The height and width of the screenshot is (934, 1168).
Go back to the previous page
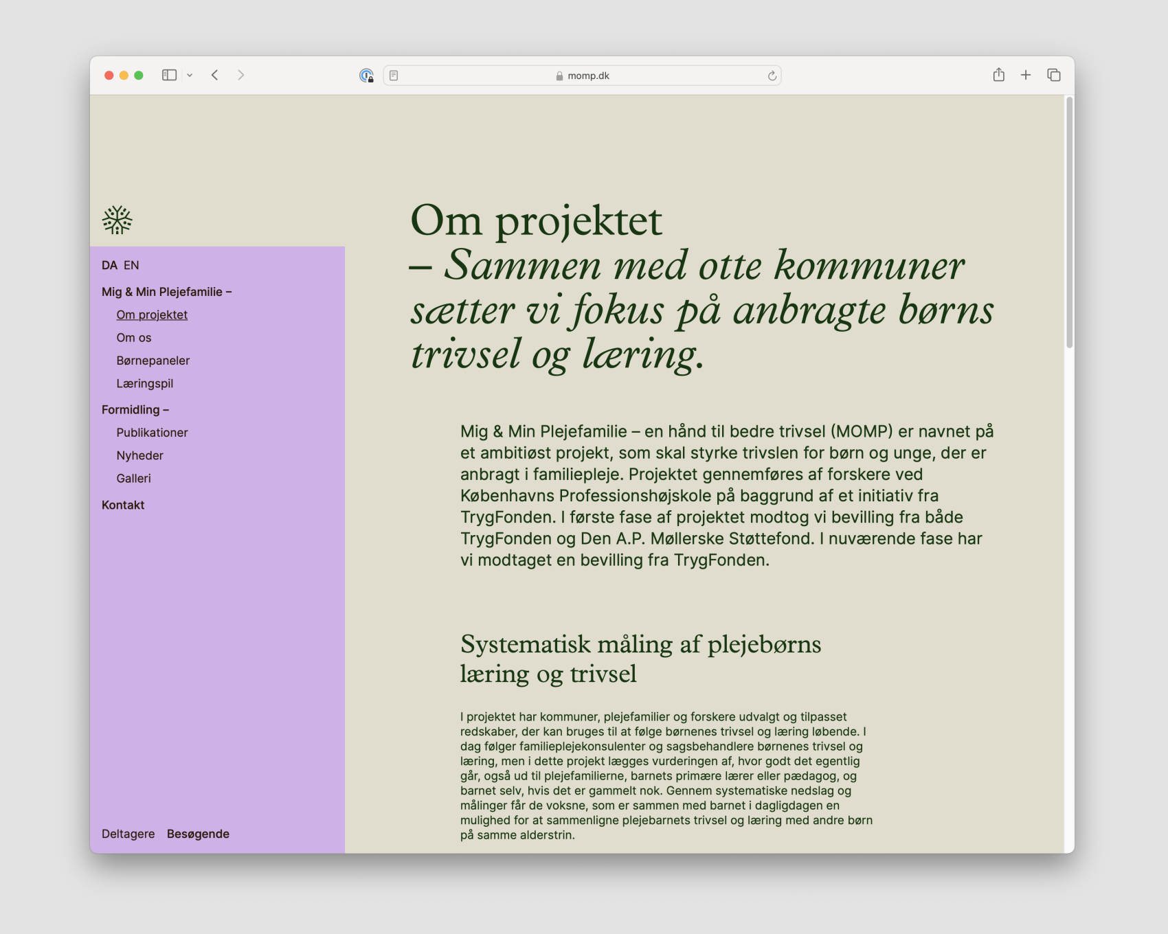215,75
